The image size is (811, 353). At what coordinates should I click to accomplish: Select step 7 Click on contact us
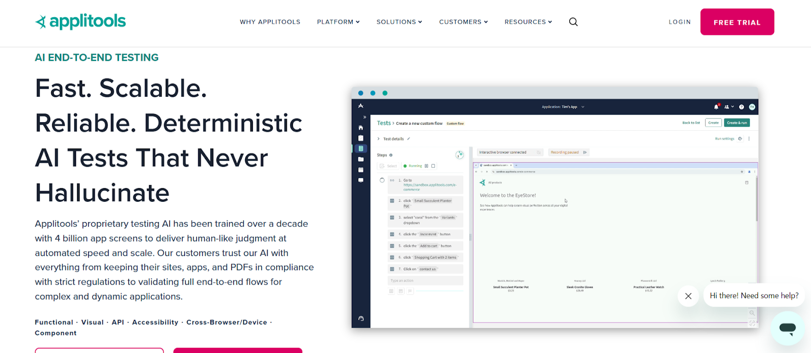425,269
